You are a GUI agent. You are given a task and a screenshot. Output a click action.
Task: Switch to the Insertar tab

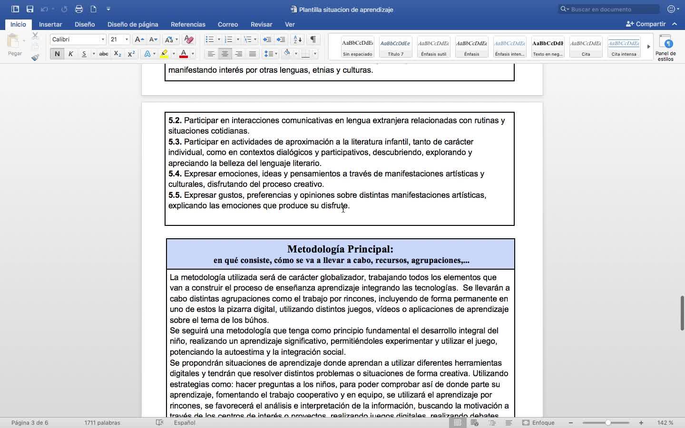pos(50,24)
